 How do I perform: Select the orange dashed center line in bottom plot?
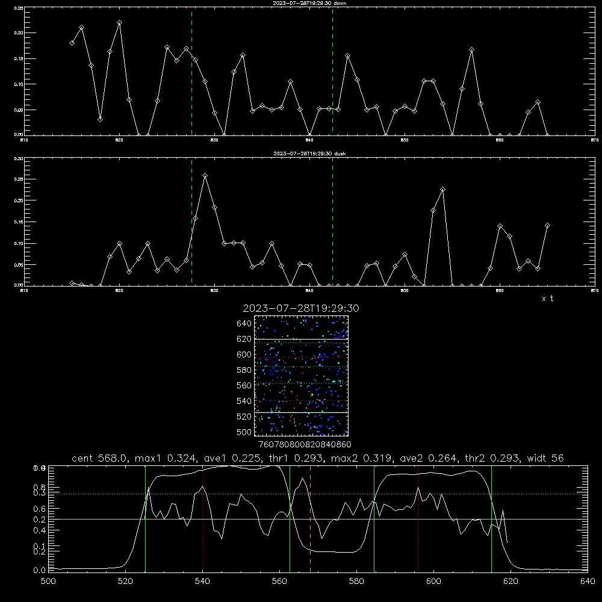pyautogui.click(x=310, y=519)
